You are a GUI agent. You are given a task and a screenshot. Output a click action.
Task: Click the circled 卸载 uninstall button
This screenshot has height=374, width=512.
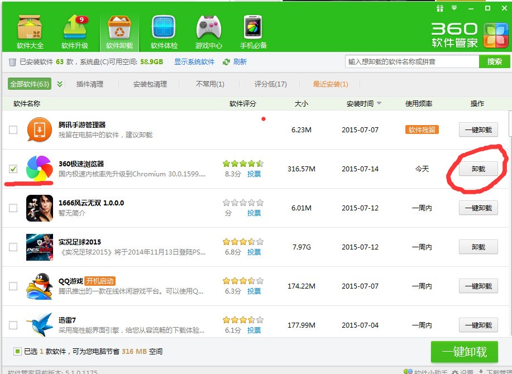(478, 169)
